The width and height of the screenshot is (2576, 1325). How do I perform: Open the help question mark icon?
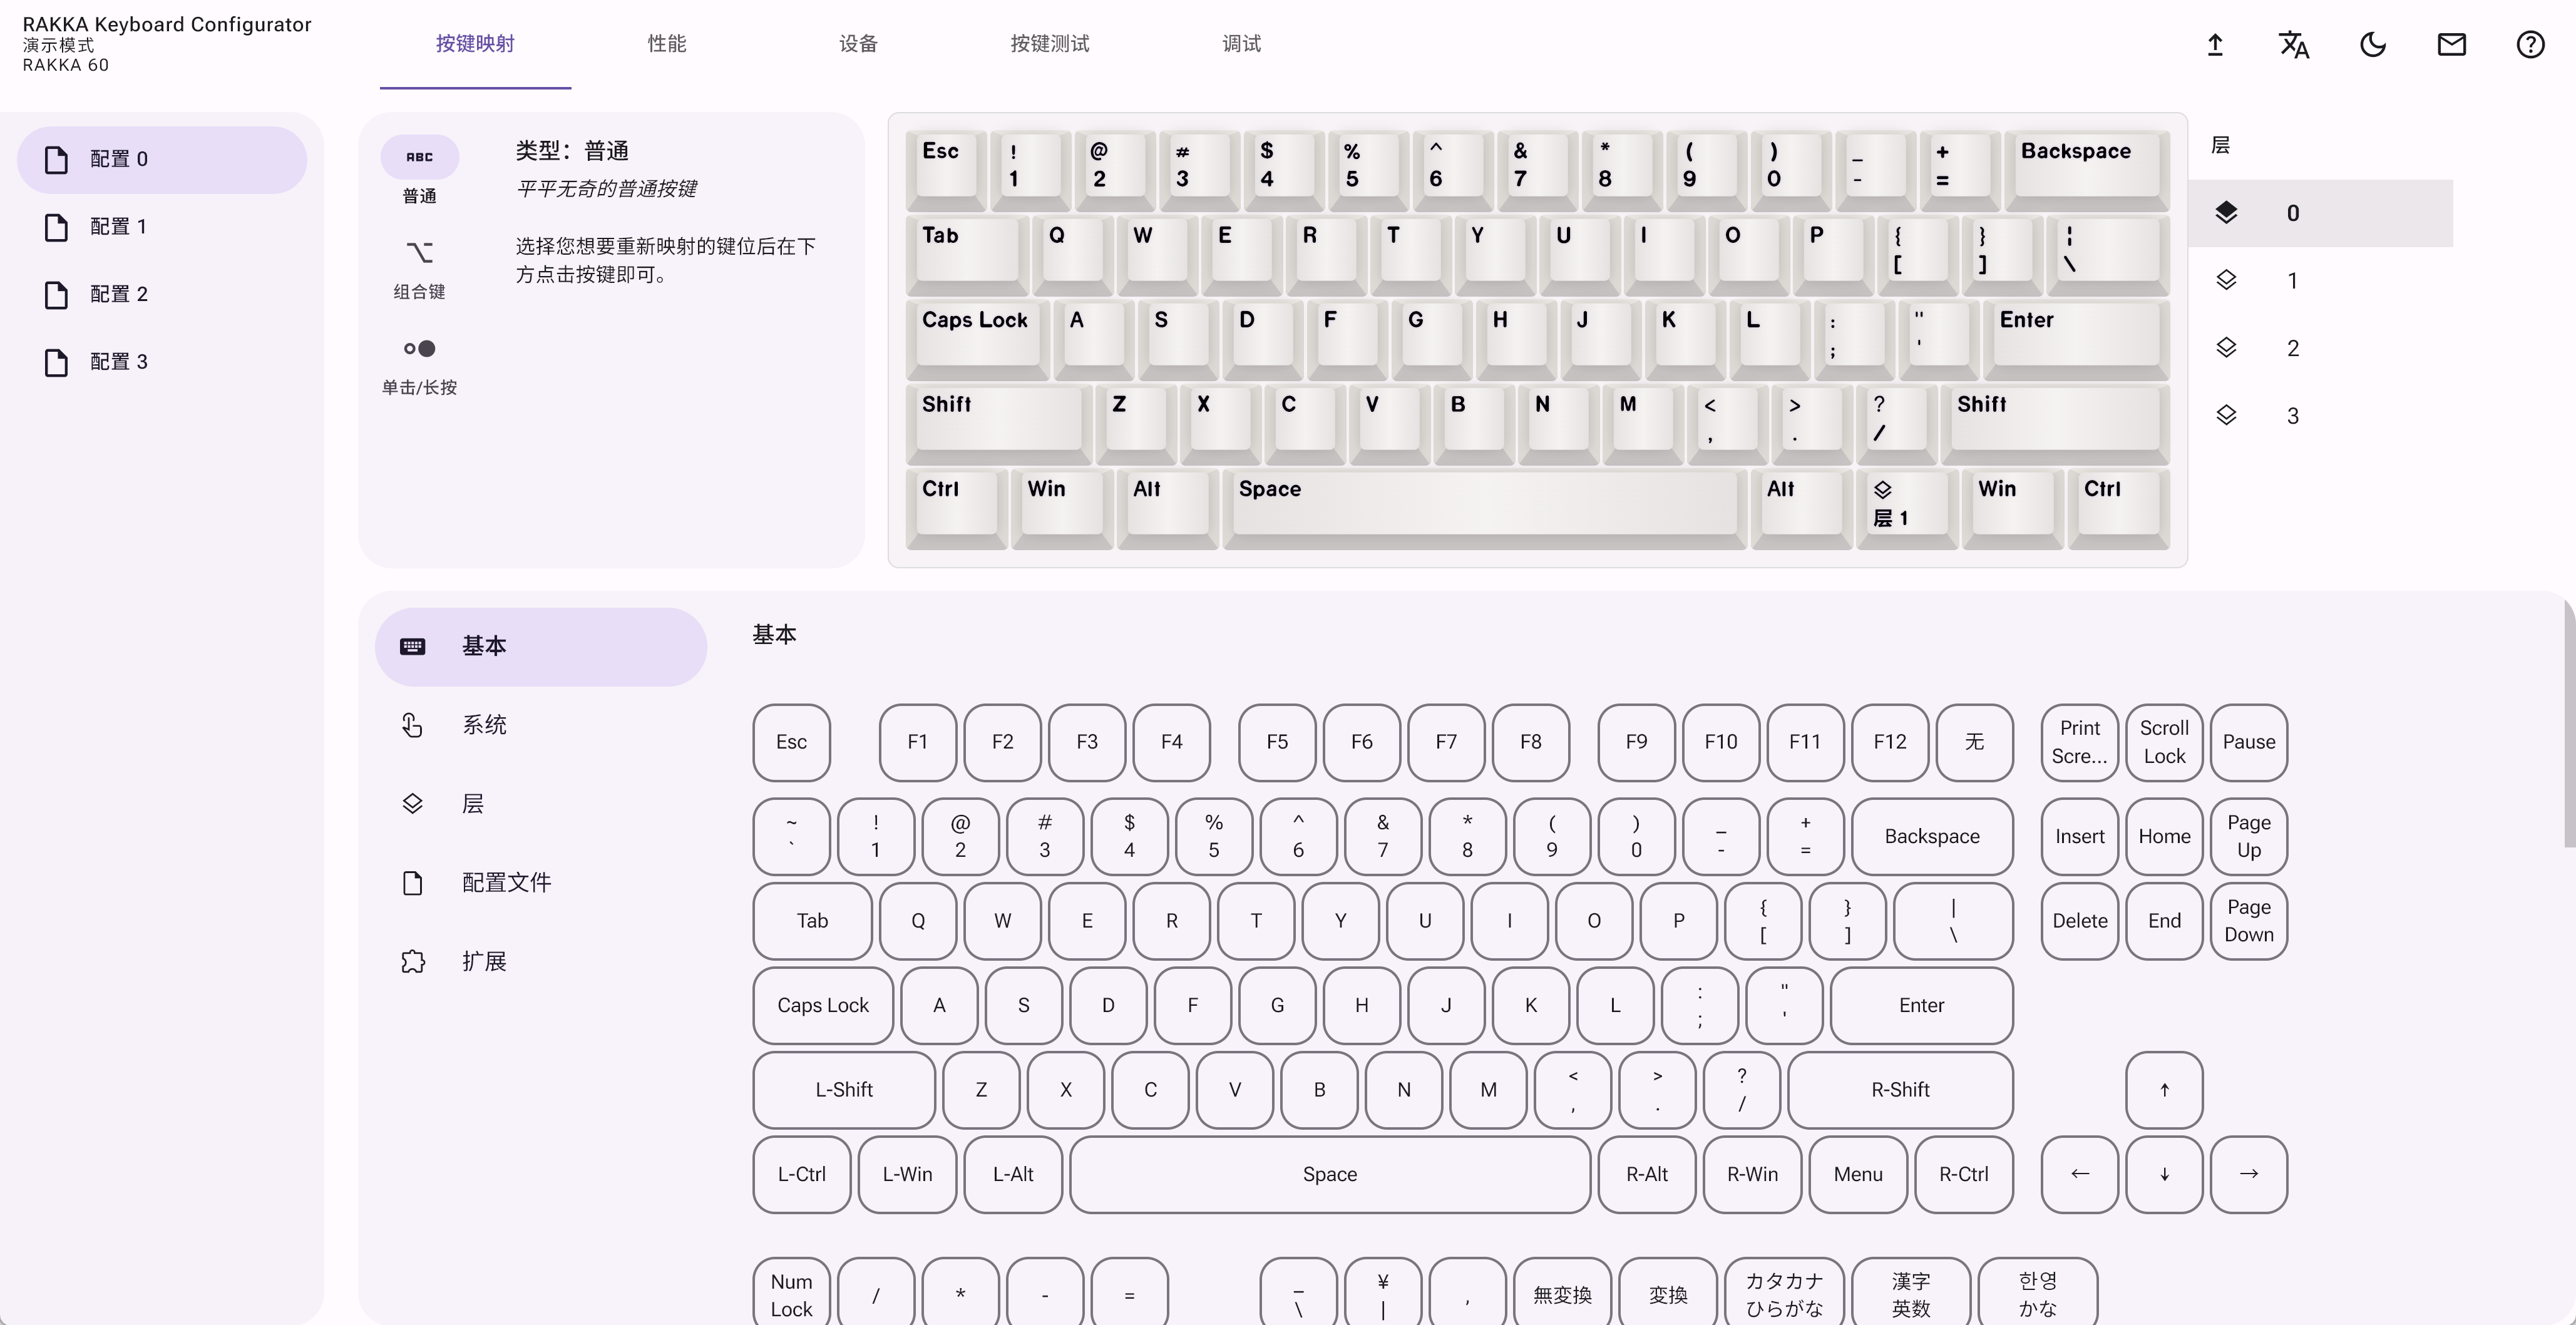point(2531,44)
